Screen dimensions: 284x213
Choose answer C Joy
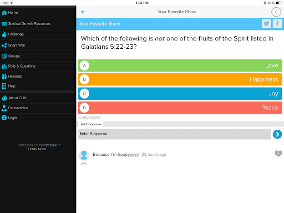180,94
